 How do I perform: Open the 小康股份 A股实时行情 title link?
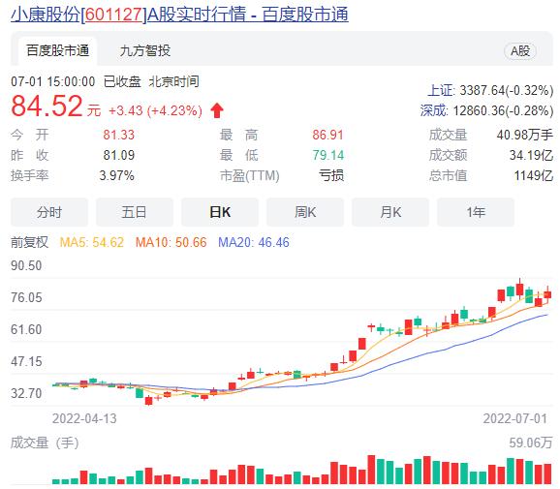(x=179, y=15)
